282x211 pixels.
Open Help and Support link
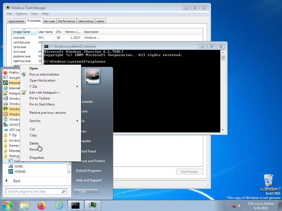pyautogui.click(x=89, y=180)
